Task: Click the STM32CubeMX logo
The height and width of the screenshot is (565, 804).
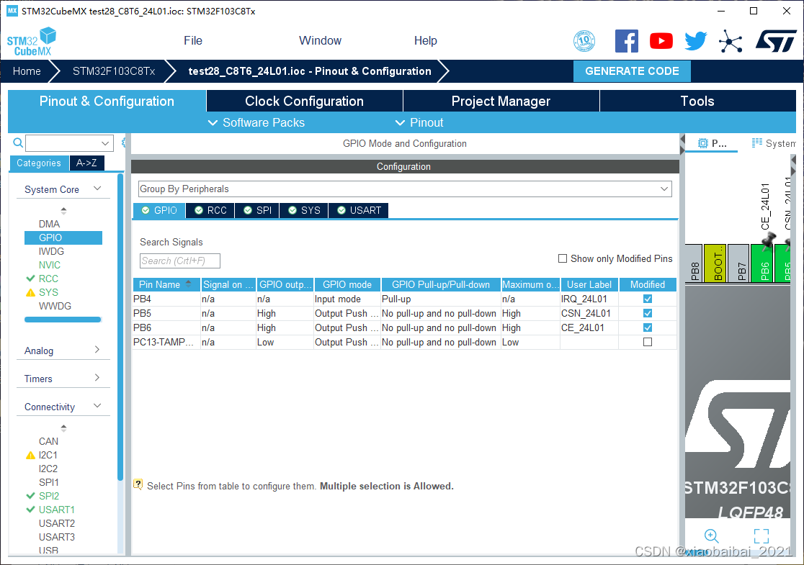Action: click(x=32, y=42)
